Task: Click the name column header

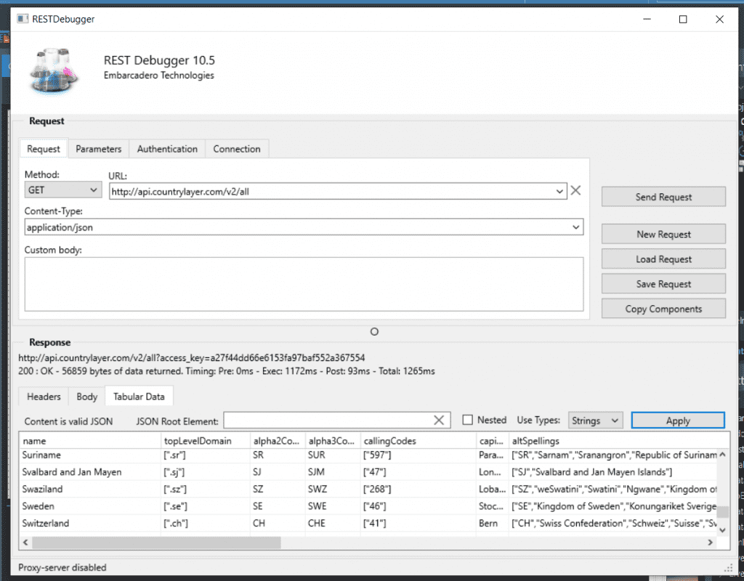Action: point(90,441)
